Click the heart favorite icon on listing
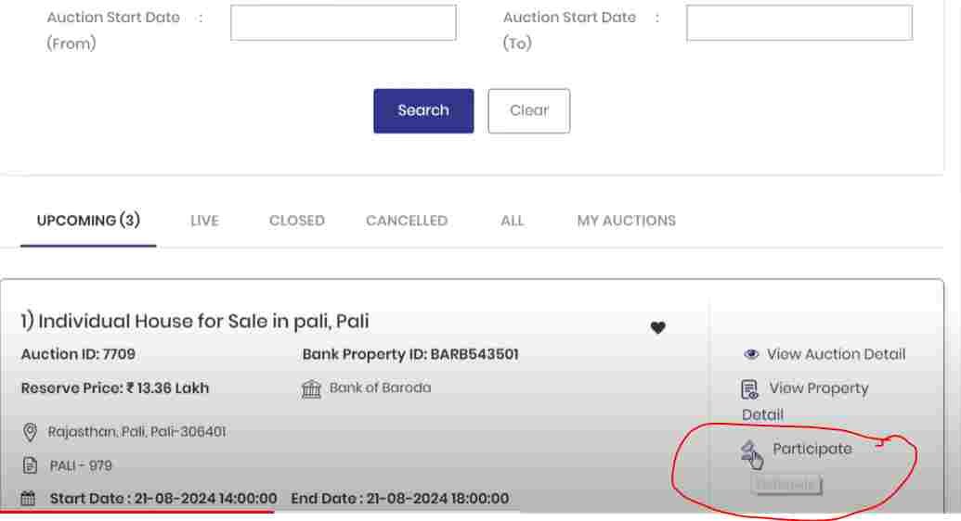 [x=657, y=327]
